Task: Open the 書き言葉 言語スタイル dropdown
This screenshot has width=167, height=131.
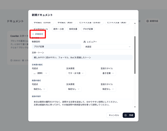Action: tap(108, 73)
